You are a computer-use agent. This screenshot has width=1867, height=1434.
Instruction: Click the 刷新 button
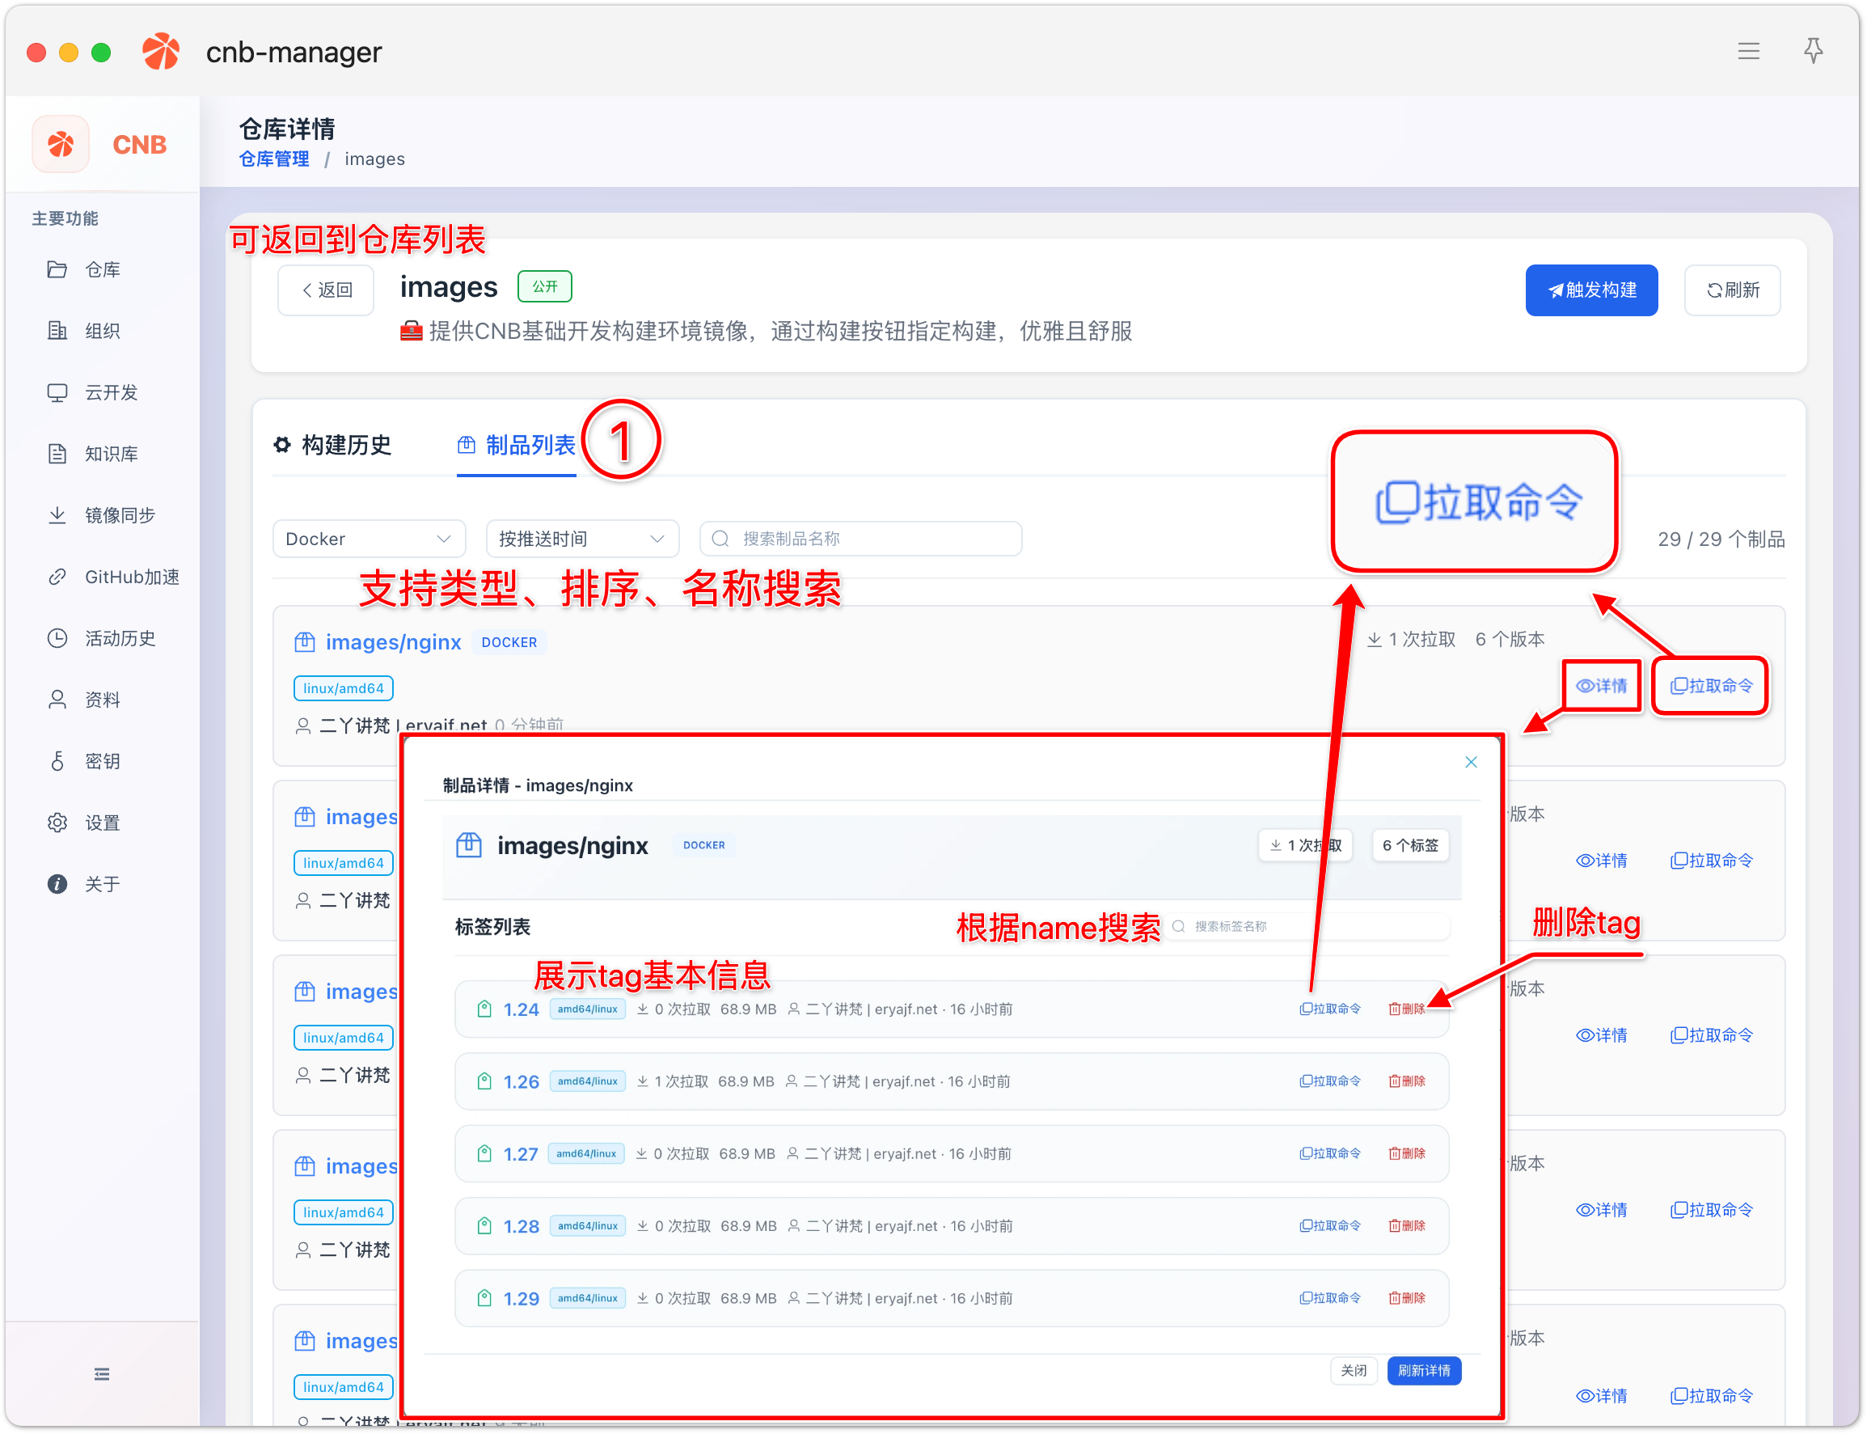point(1732,290)
